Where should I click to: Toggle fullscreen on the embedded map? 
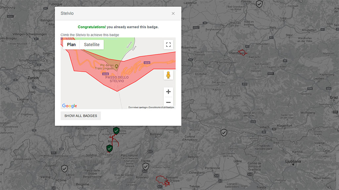point(169,45)
